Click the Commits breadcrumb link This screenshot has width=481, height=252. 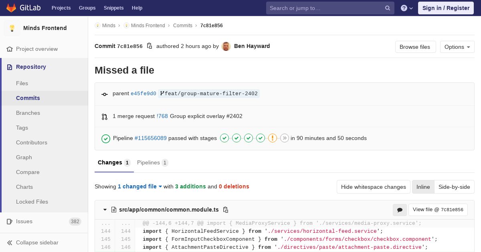183,26
